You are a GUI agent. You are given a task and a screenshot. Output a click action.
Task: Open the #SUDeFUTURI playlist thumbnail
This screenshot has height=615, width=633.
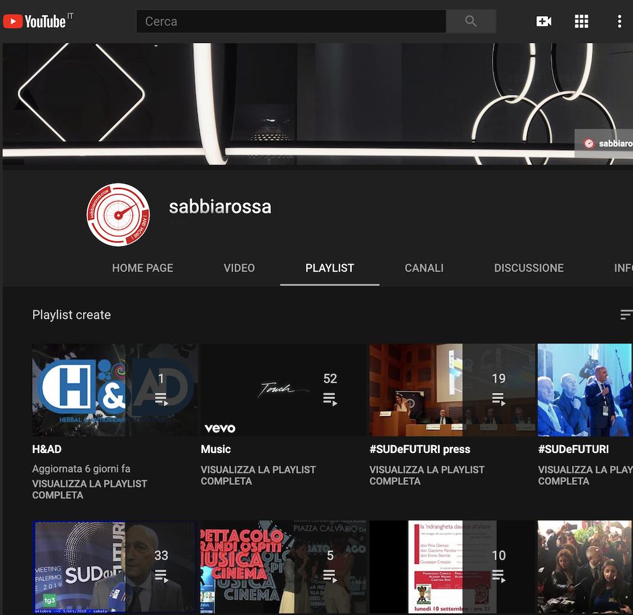586,390
